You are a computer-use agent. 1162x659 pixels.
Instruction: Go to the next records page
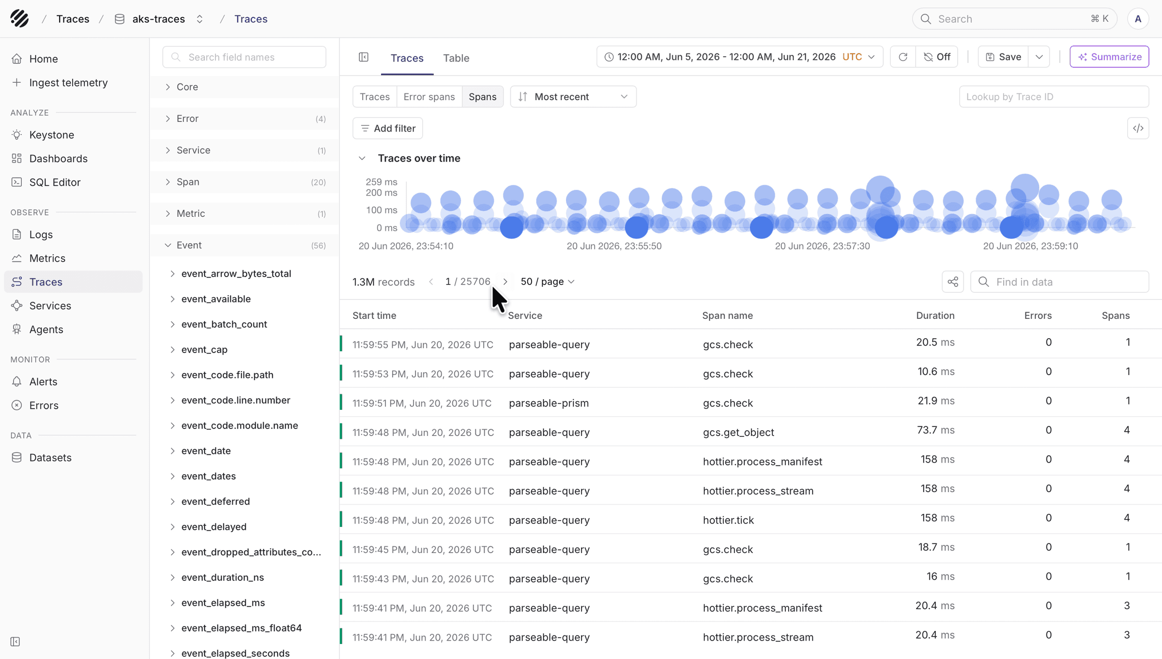click(505, 282)
